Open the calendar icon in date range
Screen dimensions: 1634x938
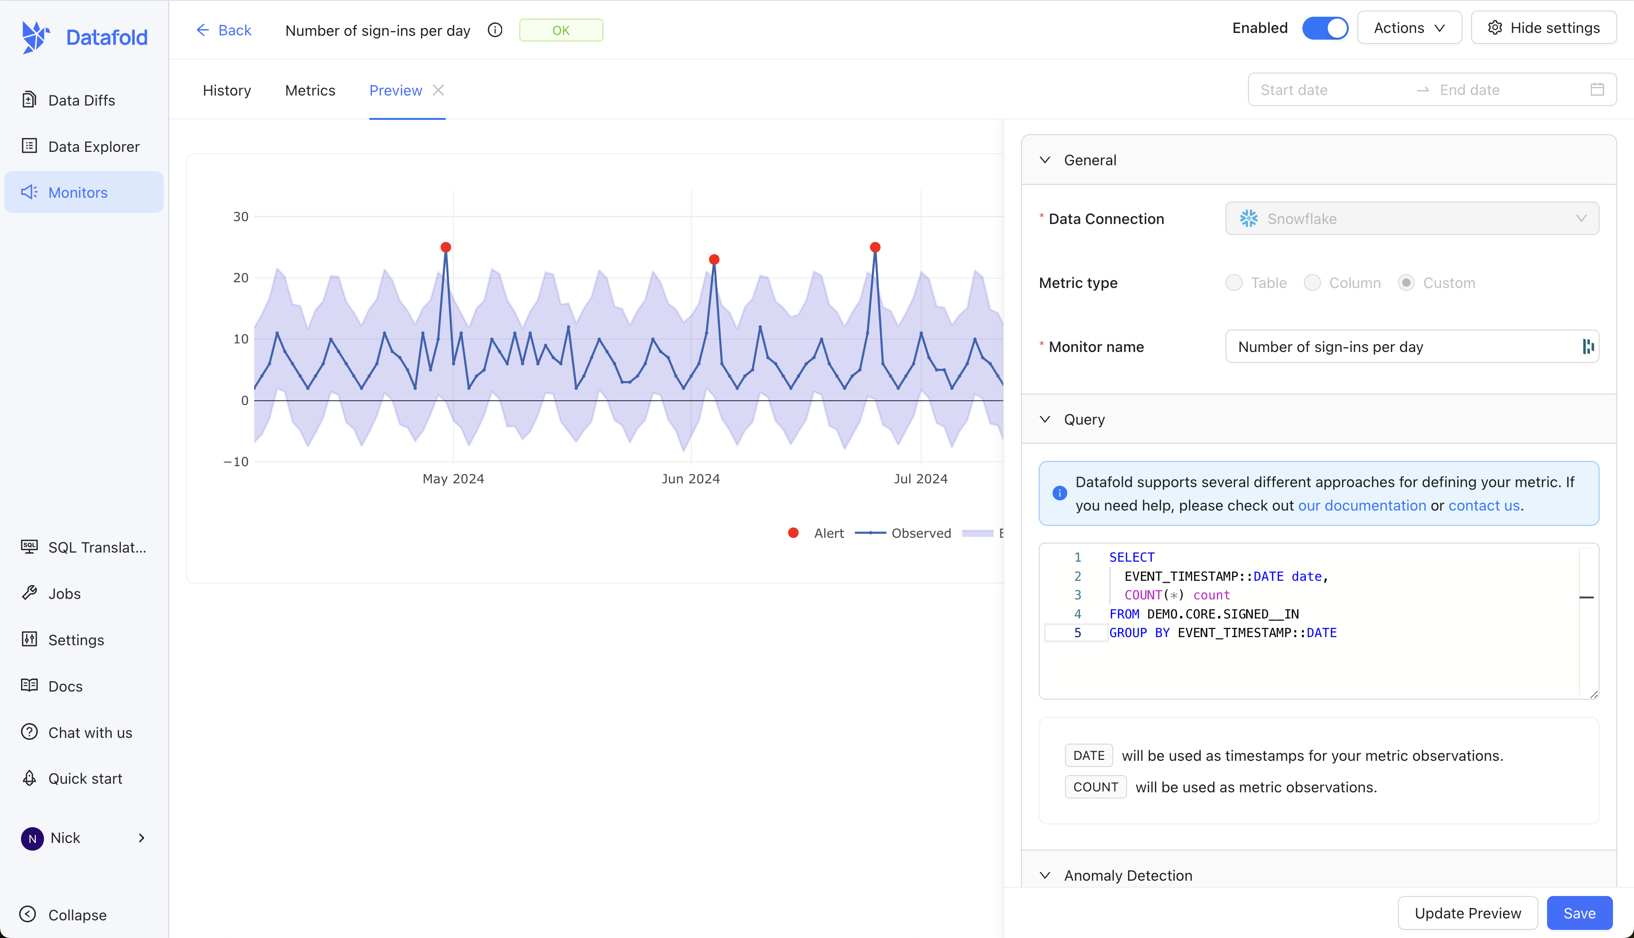[x=1597, y=89]
